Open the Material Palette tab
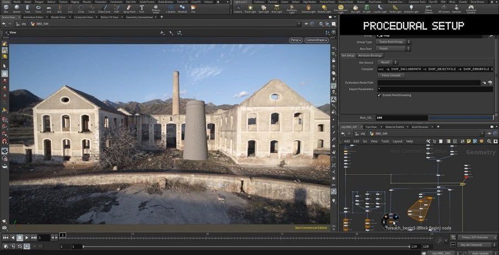This screenshot has width=499, height=255. point(395,127)
